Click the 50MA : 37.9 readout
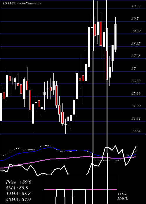The image size is (146, 204). [18, 200]
